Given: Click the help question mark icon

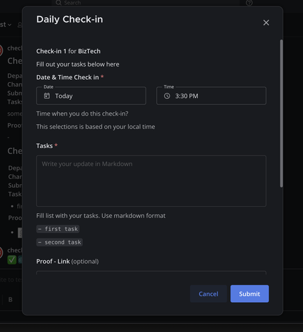Looking at the screenshot, I should [249, 3].
